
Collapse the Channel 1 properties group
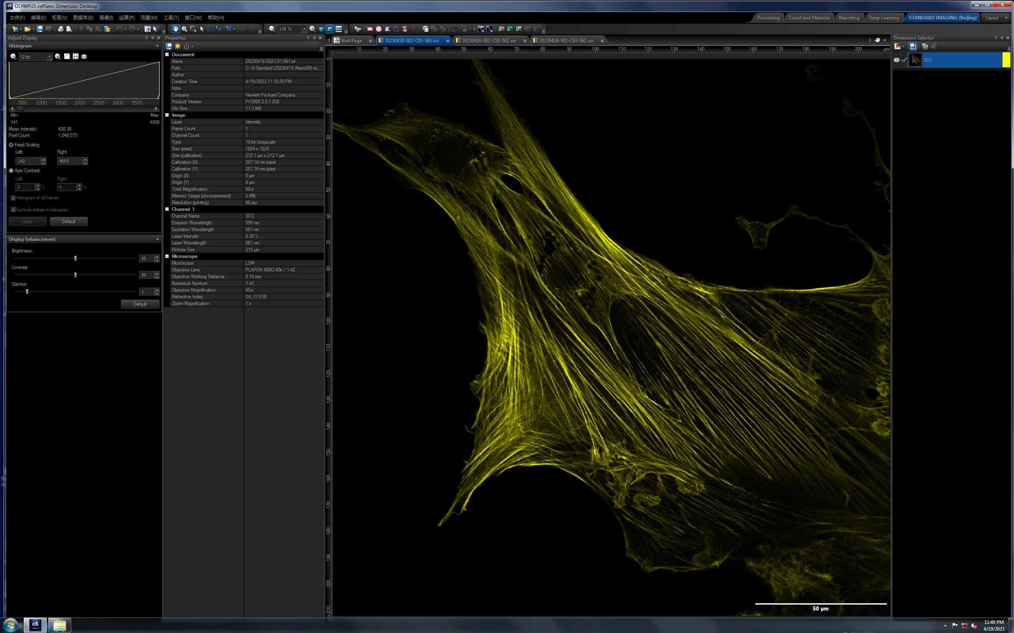click(167, 209)
